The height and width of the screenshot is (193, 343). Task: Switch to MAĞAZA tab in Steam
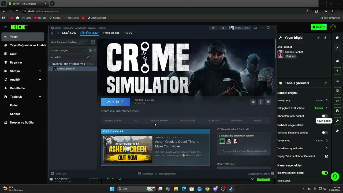[x=69, y=33]
